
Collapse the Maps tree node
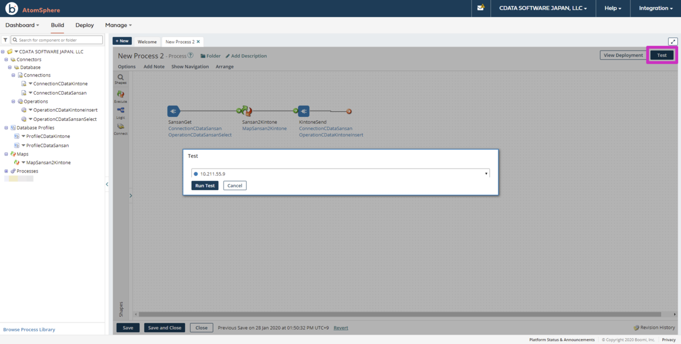[x=6, y=154]
